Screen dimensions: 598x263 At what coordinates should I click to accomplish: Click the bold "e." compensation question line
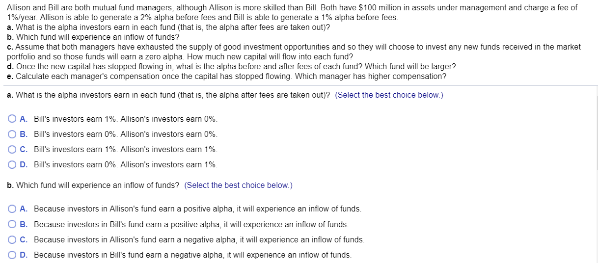pos(227,77)
